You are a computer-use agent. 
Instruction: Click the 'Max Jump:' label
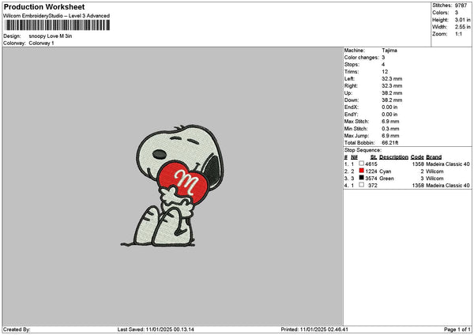point(356,136)
